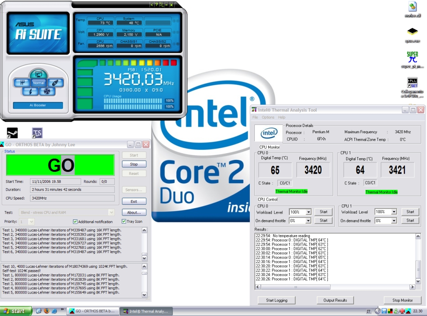Screen dimensions: 427x316
Task: Click the Ai Booster bar in Ai Suite
Action: [x=38, y=105]
